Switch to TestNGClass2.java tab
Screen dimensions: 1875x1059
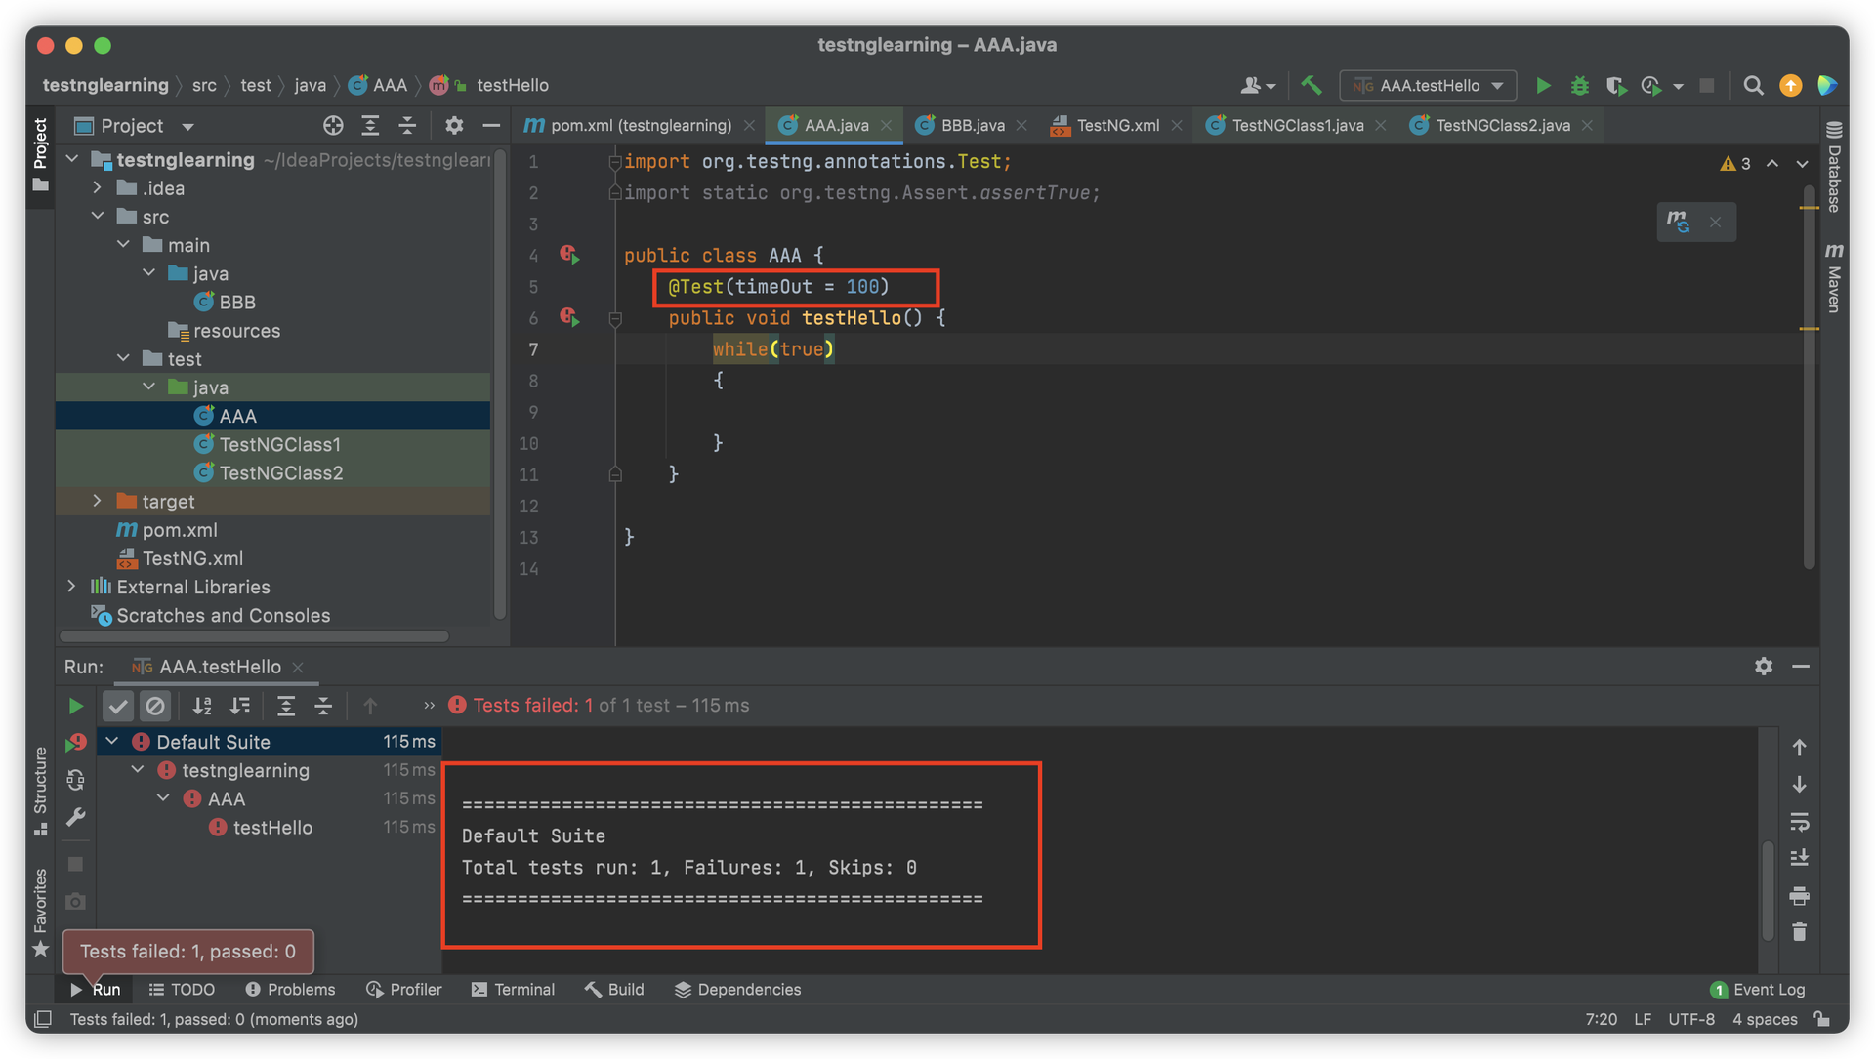coord(1501,125)
